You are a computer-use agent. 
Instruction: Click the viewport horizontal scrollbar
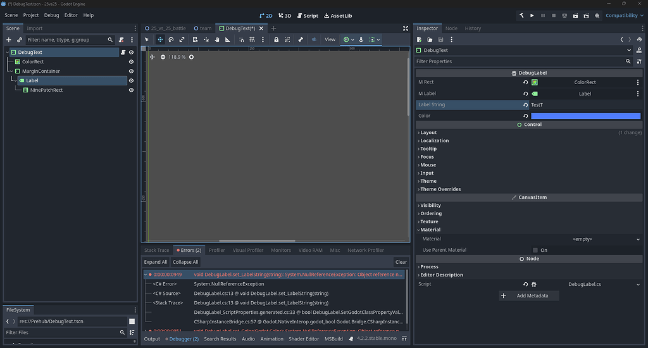[x=257, y=240]
